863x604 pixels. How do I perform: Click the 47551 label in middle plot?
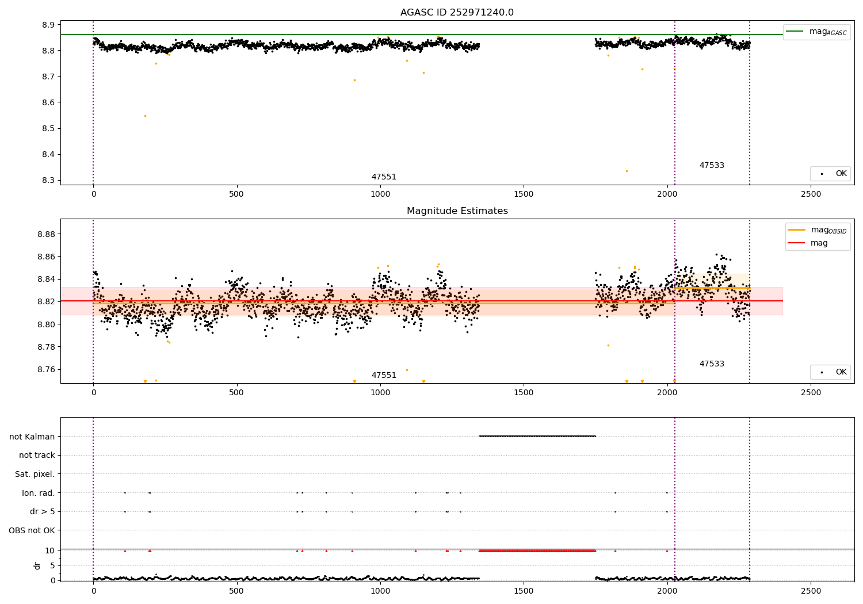click(384, 376)
